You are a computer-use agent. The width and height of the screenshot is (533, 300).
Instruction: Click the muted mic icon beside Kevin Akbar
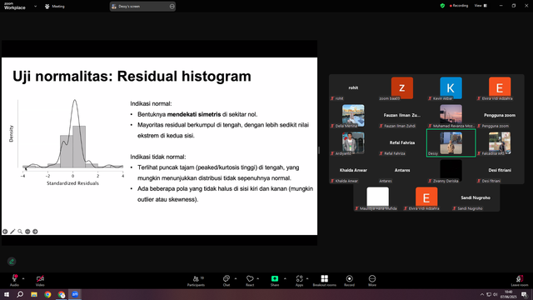tap(430, 98)
